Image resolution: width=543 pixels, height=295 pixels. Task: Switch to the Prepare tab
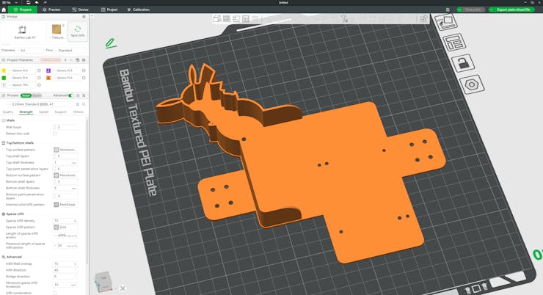coord(23,10)
